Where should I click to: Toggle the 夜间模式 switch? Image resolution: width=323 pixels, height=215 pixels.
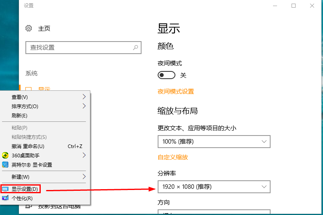(x=167, y=75)
